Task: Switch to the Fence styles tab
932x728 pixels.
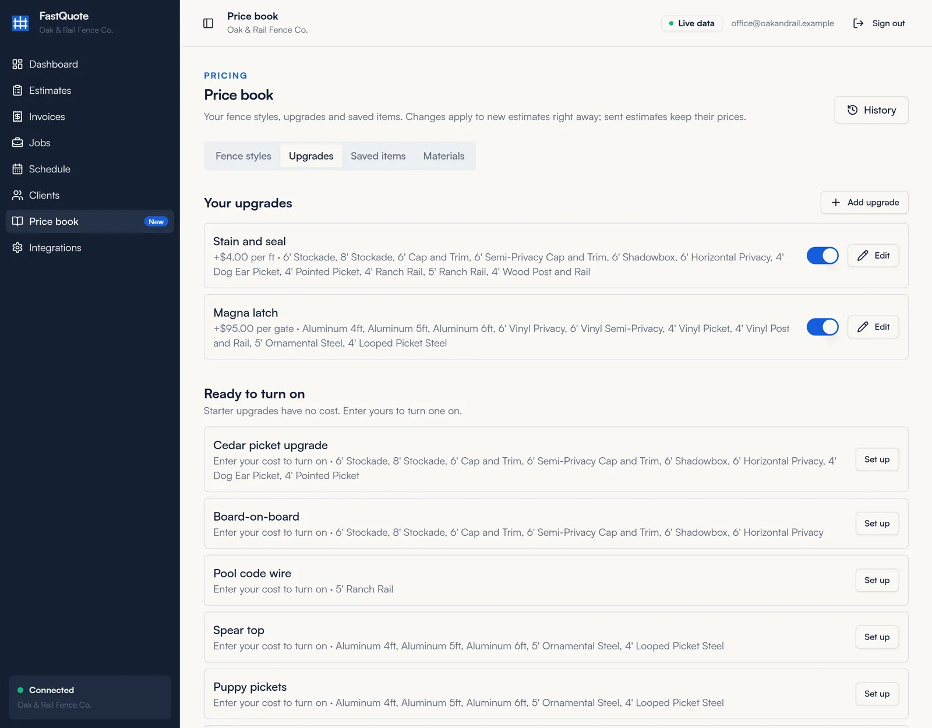Action: pyautogui.click(x=243, y=156)
